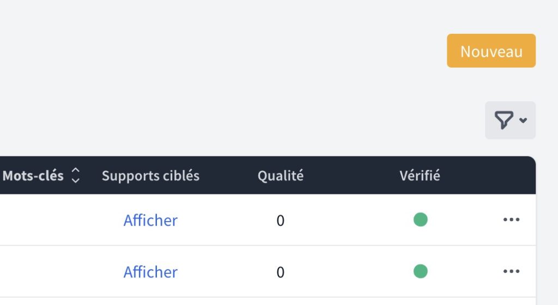
Task: Select the Supports ciblés column header
Action: (150, 176)
